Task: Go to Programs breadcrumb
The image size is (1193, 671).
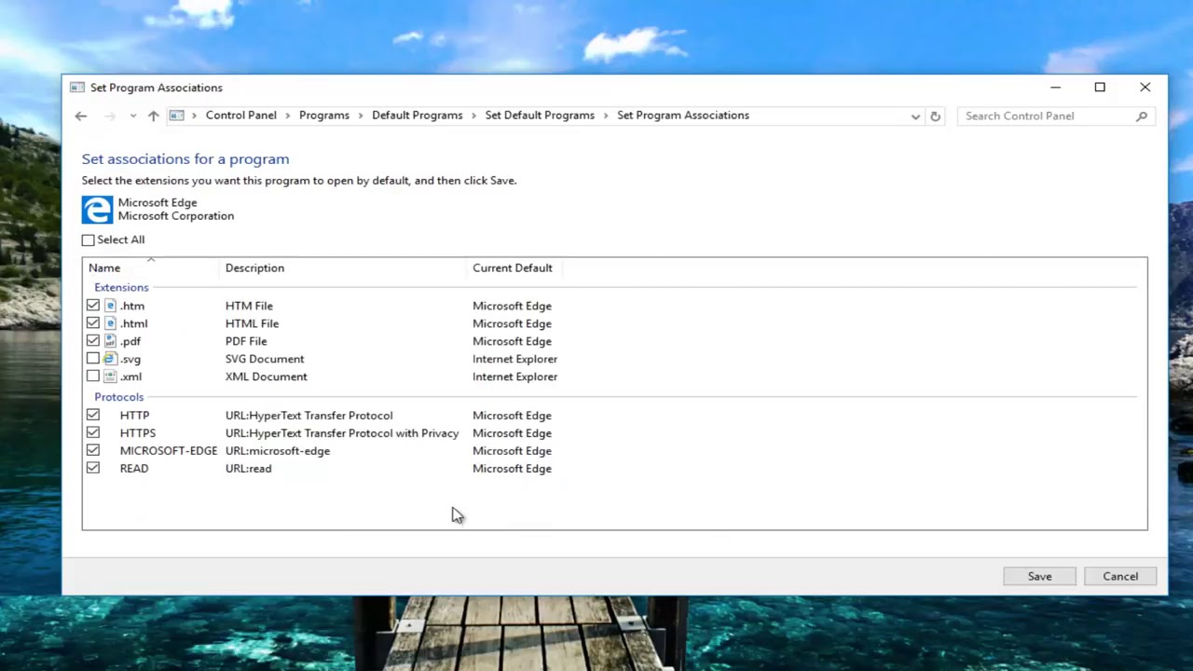Action: (x=324, y=116)
